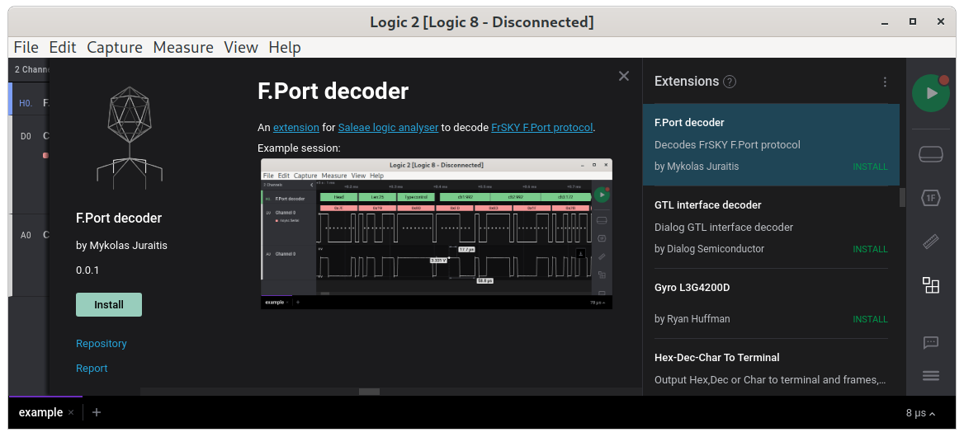Select the Hex-Dec-Char To Terminal entry
This screenshot has height=437, width=964.
coord(771,367)
